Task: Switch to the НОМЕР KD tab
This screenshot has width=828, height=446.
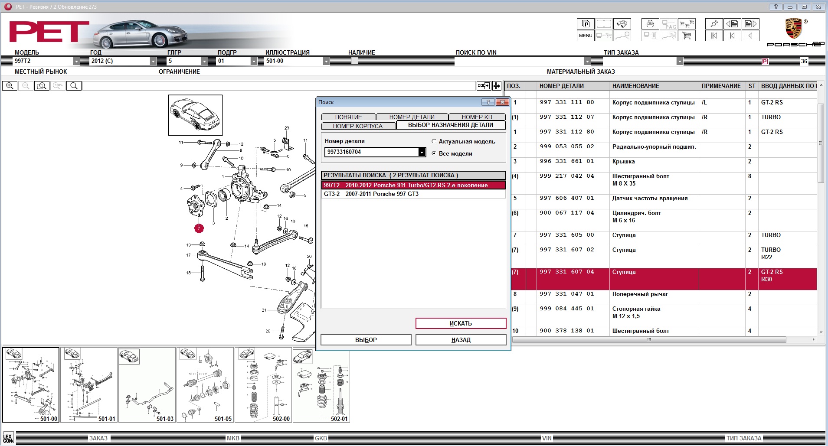Action: pyautogui.click(x=477, y=117)
